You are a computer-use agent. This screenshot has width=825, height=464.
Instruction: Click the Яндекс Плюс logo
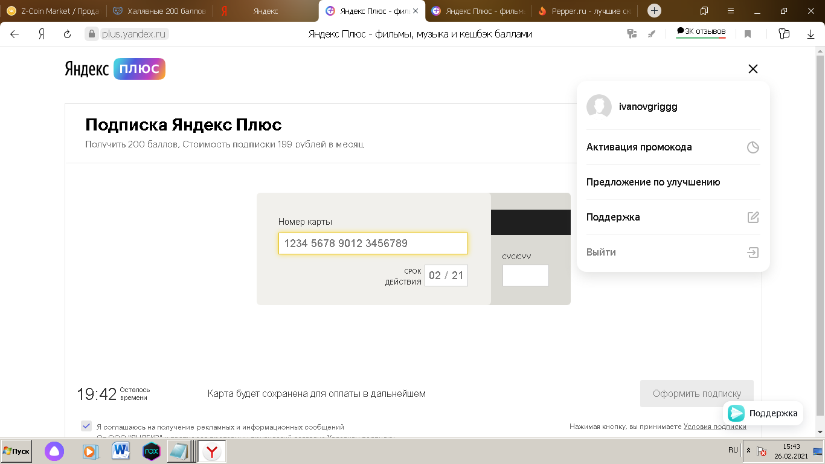pyautogui.click(x=115, y=69)
